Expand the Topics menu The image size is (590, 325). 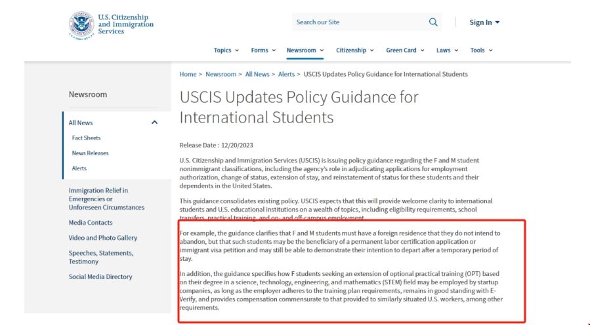[226, 50]
